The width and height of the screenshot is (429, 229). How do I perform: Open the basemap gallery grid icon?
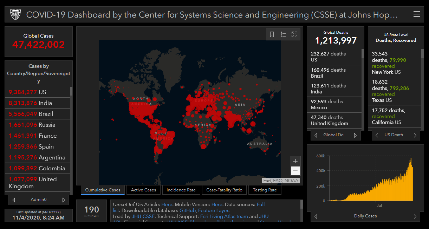(x=294, y=34)
